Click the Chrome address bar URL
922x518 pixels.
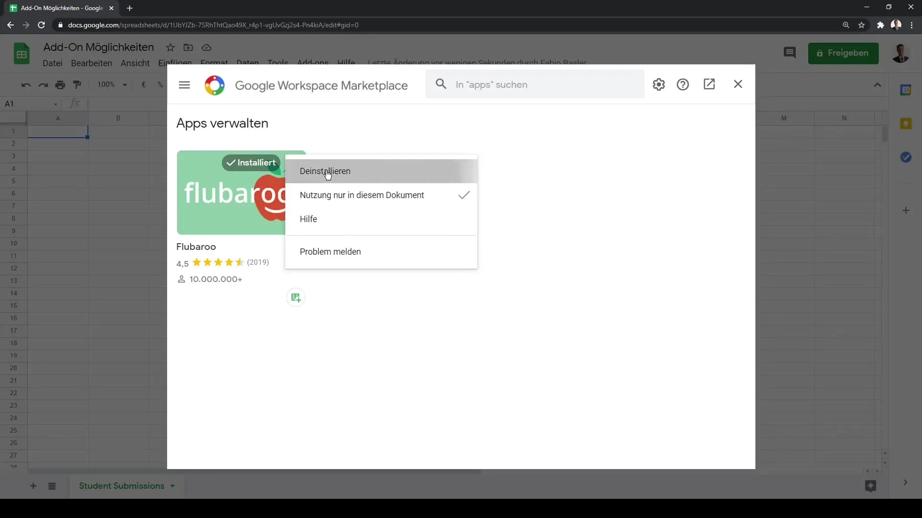(x=213, y=25)
